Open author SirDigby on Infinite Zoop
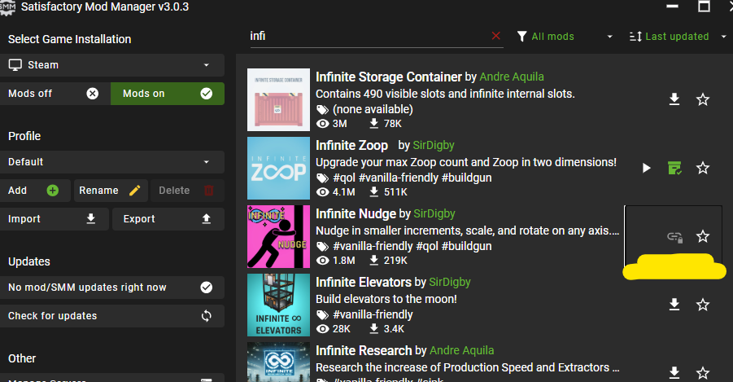 click(x=434, y=145)
